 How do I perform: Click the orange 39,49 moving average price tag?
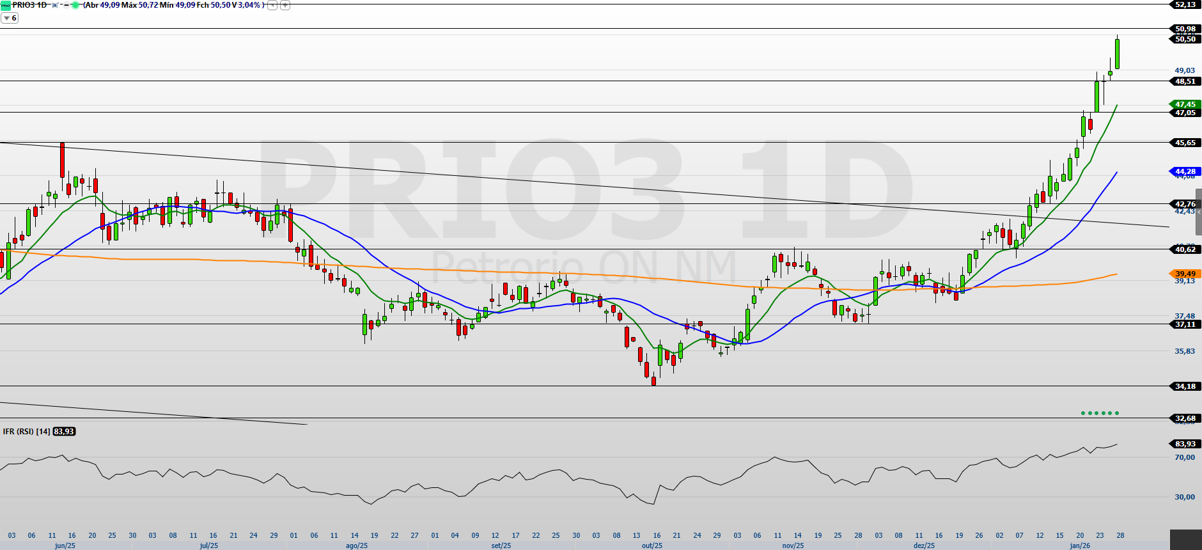pos(1185,274)
